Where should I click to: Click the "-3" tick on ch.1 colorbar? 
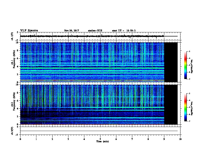click(189, 51)
